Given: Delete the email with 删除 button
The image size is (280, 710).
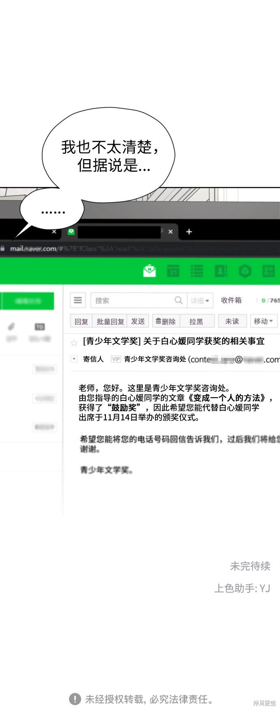Looking at the screenshot, I should pos(166,321).
